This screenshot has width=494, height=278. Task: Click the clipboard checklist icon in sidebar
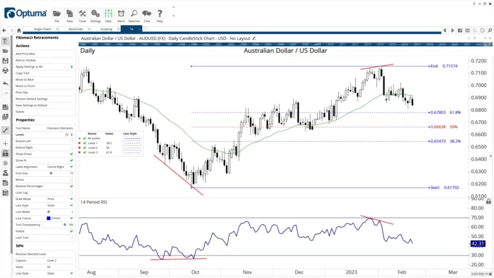coord(5,192)
